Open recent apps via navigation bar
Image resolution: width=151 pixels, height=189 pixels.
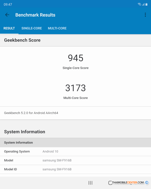(90, 183)
